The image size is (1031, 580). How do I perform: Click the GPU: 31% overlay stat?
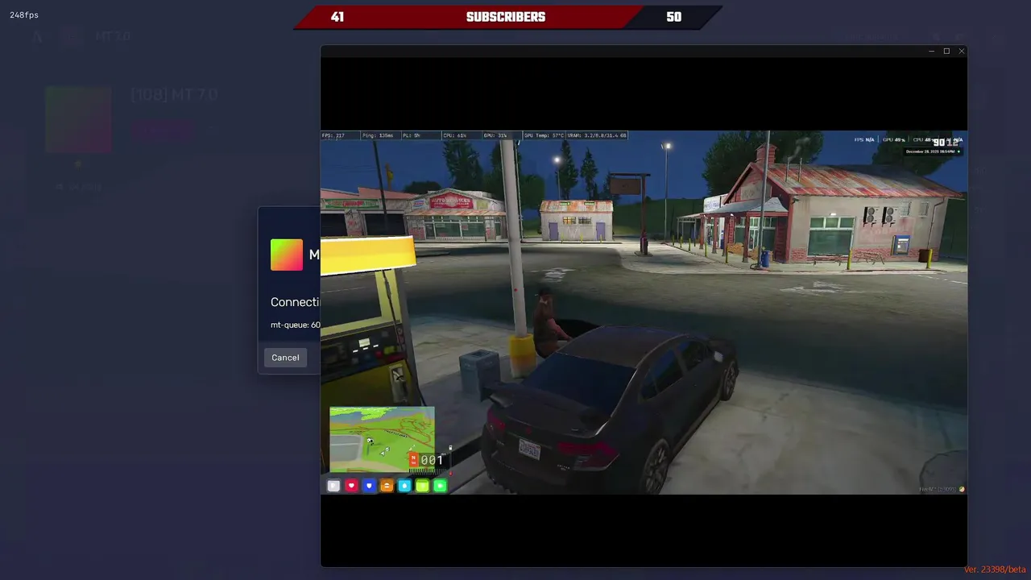click(495, 135)
